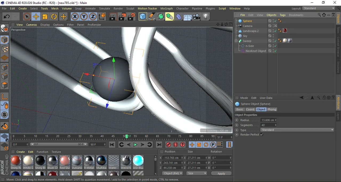Jump to start of animation
341x182 pixels.
click(112, 145)
